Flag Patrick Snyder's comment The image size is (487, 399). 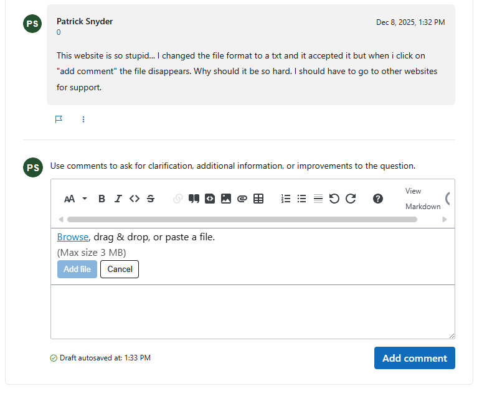(59, 120)
